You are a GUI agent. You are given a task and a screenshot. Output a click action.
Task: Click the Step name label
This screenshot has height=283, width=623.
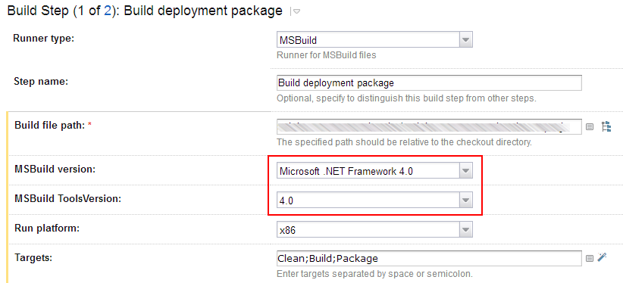click(42, 82)
